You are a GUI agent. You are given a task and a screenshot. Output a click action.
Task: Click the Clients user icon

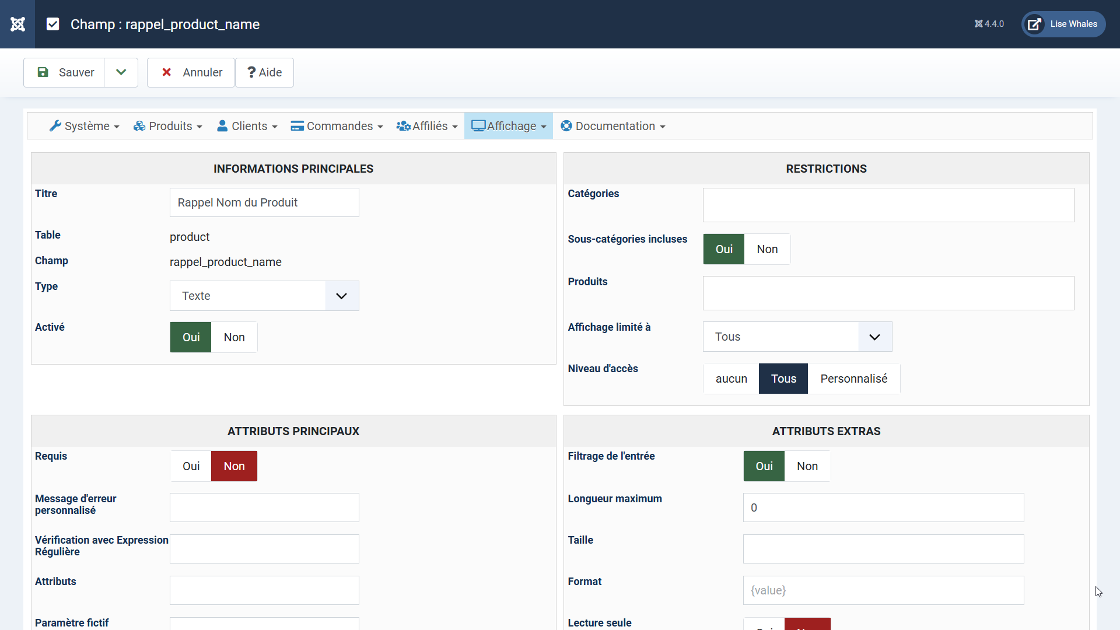coord(222,126)
